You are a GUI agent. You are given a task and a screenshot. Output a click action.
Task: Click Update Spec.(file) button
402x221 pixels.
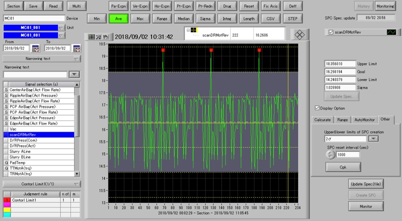[366, 184]
